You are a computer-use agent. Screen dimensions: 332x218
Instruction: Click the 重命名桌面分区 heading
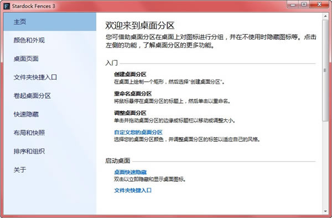[133, 94]
